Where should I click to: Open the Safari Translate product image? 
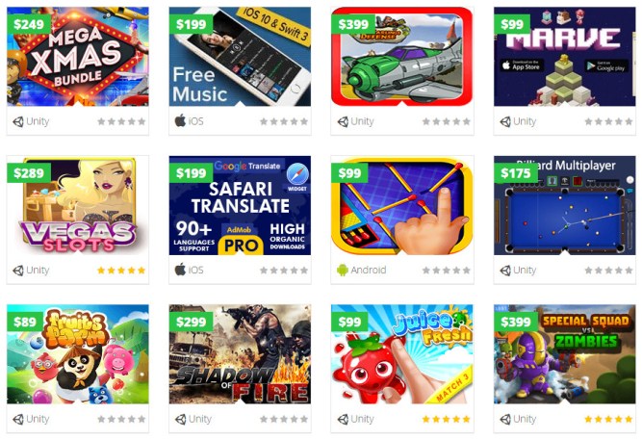240,205
